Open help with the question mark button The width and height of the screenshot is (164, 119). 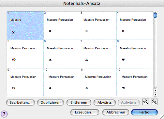click(4, 114)
